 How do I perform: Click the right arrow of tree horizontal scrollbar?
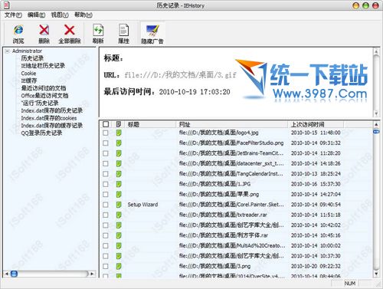point(92,274)
